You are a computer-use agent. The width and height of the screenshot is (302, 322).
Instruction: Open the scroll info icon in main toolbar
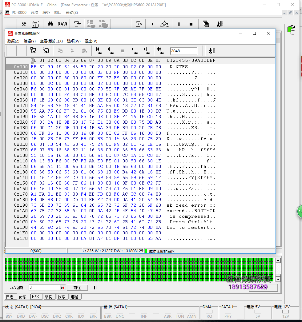36,24
